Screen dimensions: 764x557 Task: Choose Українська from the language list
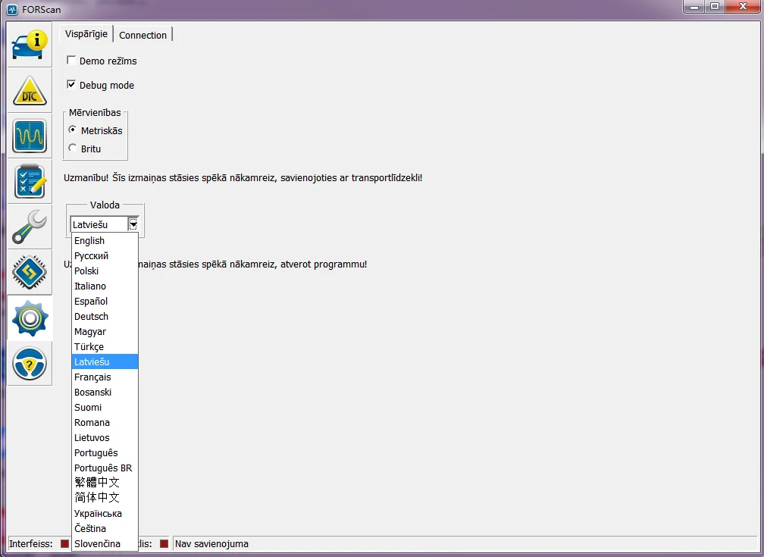click(105, 513)
